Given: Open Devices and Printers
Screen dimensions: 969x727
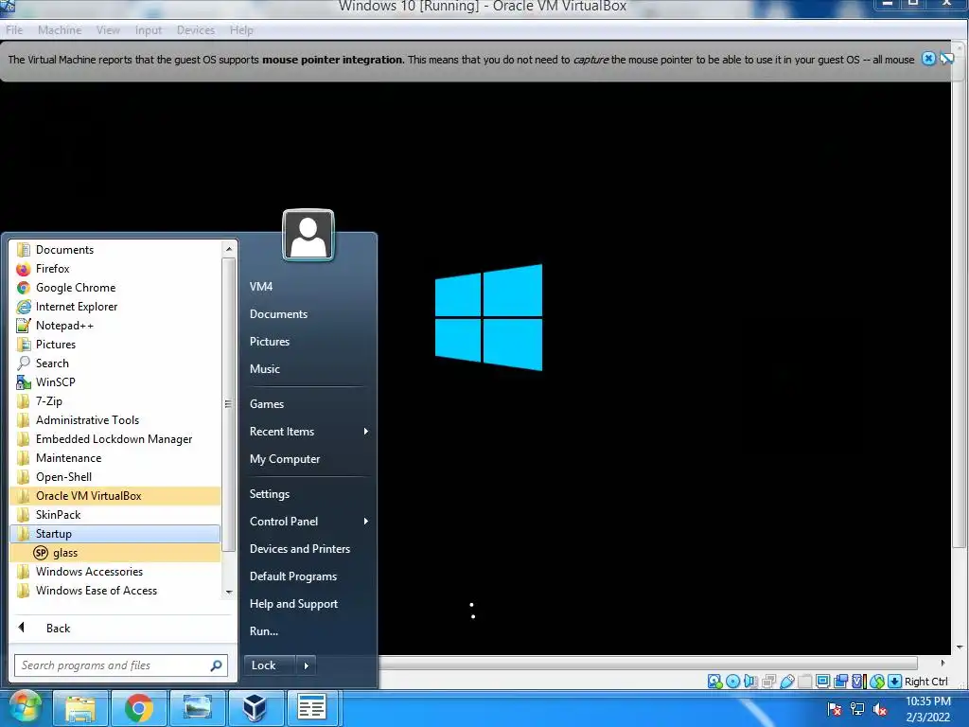Looking at the screenshot, I should (309, 548).
